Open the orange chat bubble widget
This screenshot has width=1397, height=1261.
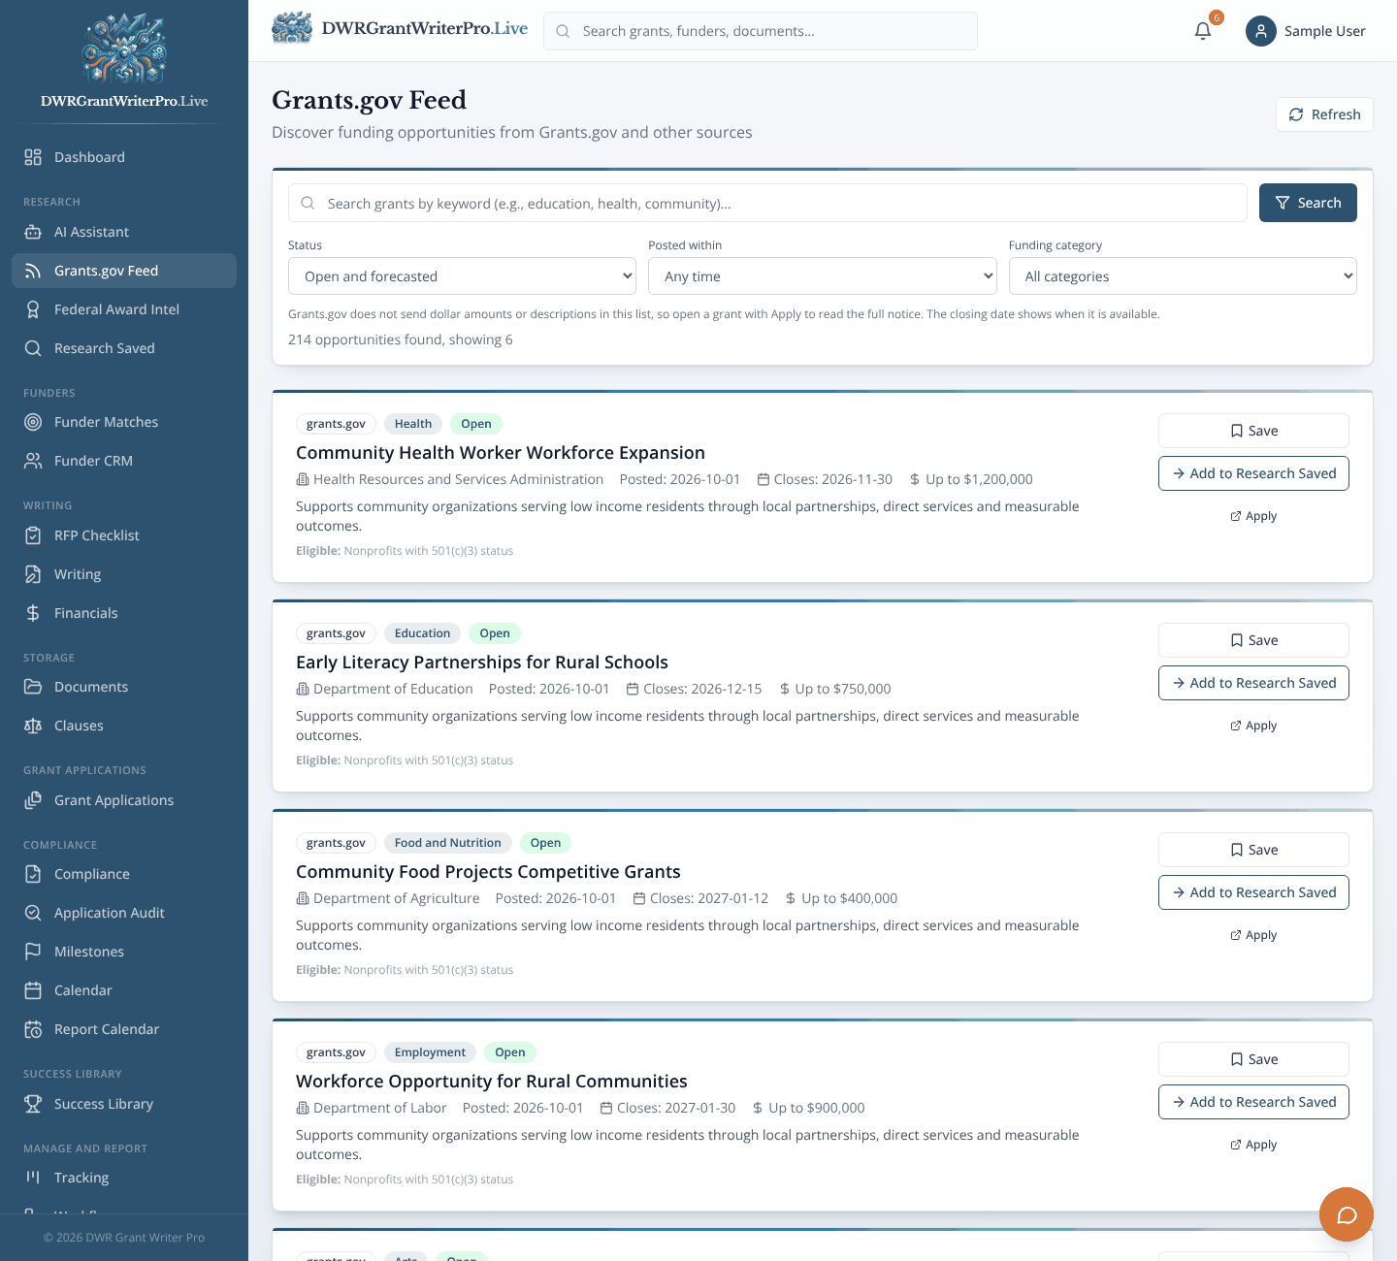[1347, 1214]
